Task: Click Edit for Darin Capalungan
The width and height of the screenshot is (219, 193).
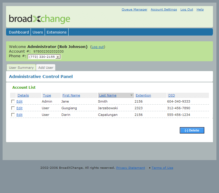Action: coord(19,115)
